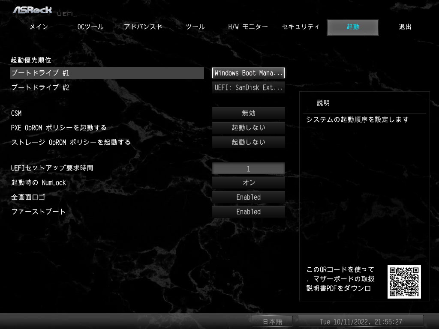Screen dimensions: 439x329
Task: Select PXE OpROM ポリシーを起動する label
Action: click(x=59, y=128)
